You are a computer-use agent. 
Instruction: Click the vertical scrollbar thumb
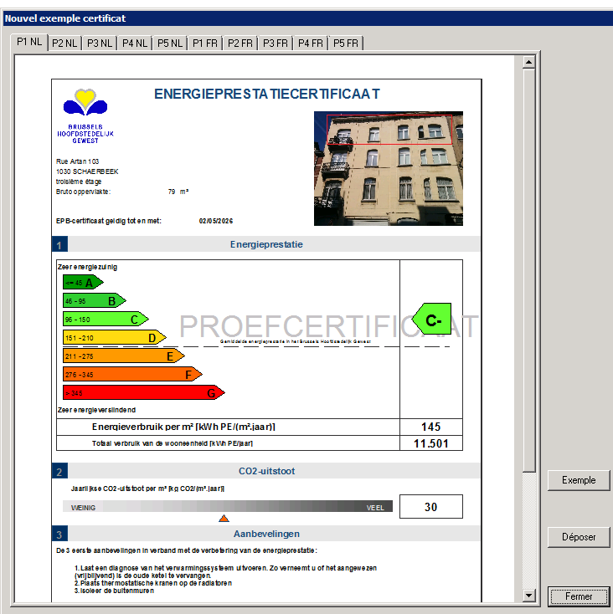(528, 268)
